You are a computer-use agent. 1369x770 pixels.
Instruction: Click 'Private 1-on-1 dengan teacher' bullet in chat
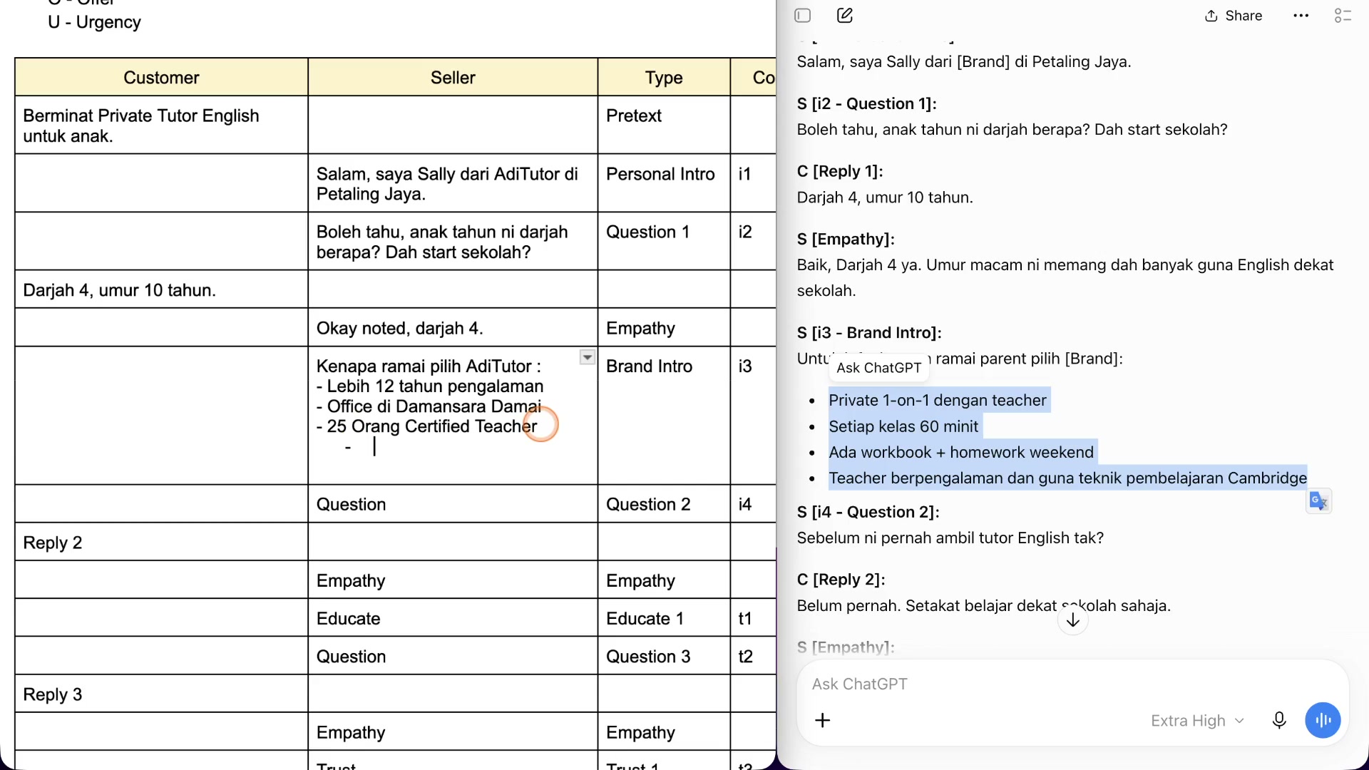pyautogui.click(x=937, y=400)
